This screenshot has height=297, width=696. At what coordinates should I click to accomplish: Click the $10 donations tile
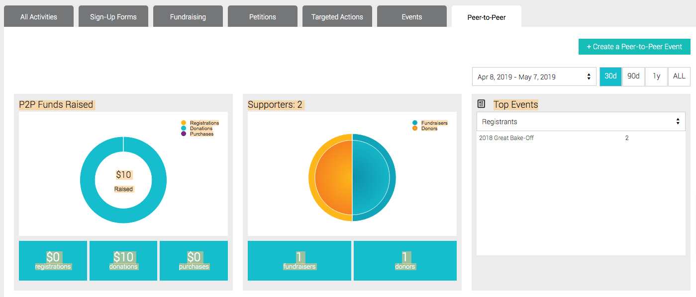(x=123, y=261)
